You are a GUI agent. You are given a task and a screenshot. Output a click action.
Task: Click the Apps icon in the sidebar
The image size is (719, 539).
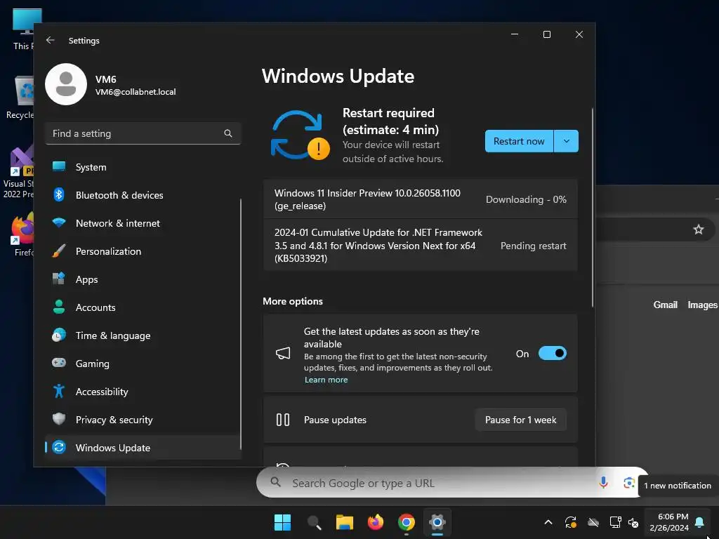pos(59,279)
